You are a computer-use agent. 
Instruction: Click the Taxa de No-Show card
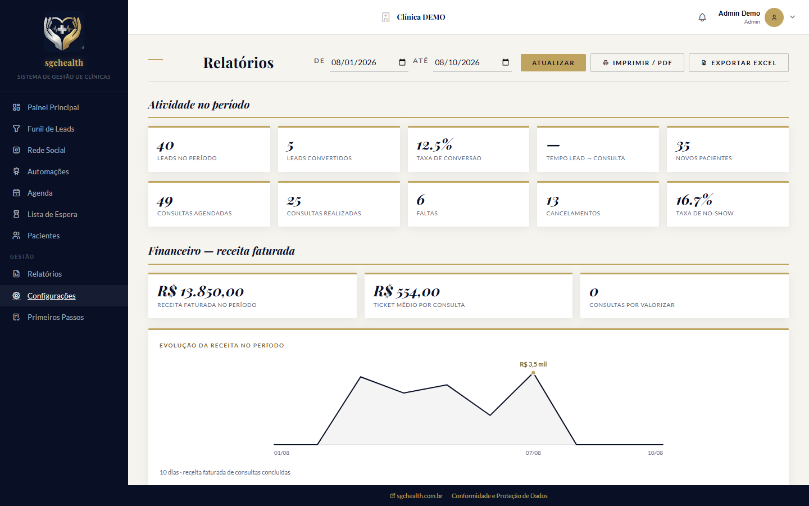coord(728,204)
